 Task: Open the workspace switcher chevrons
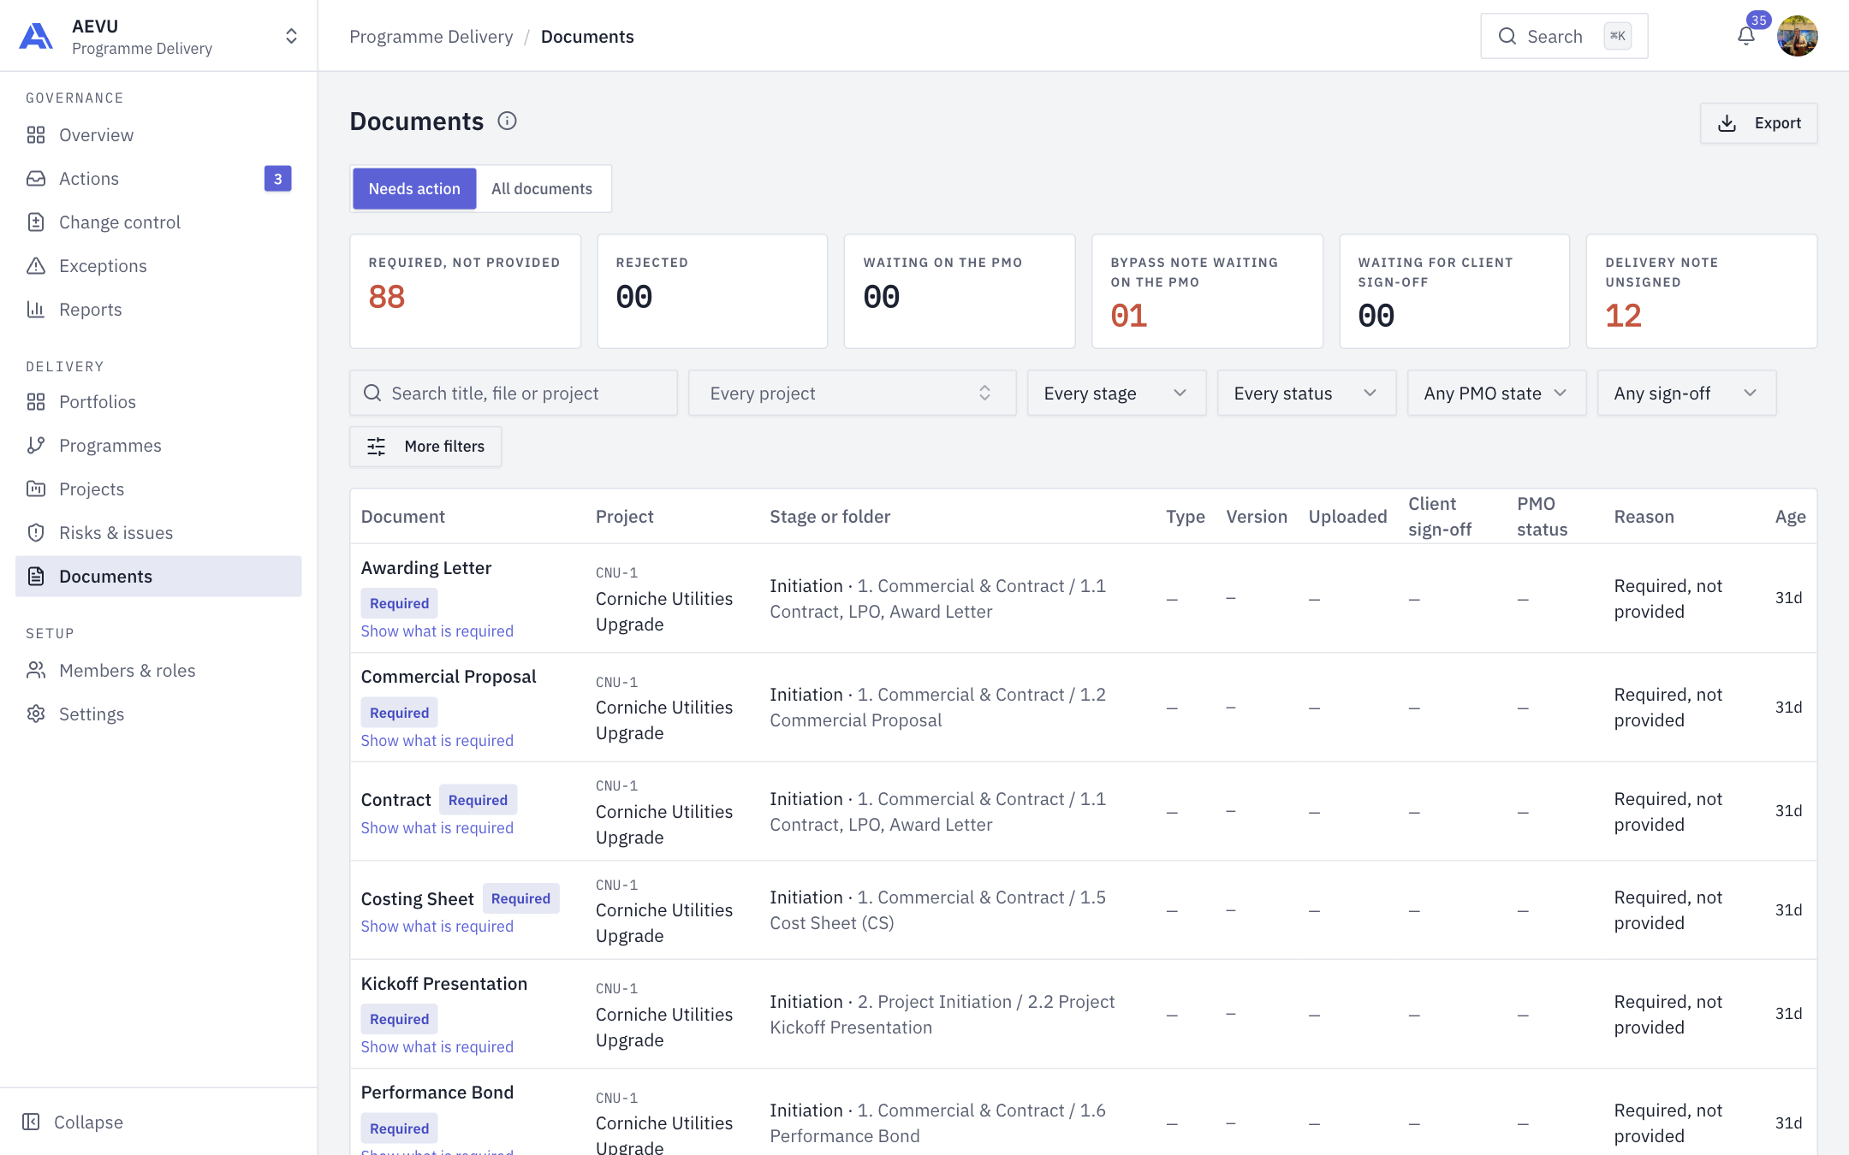pyautogui.click(x=291, y=36)
